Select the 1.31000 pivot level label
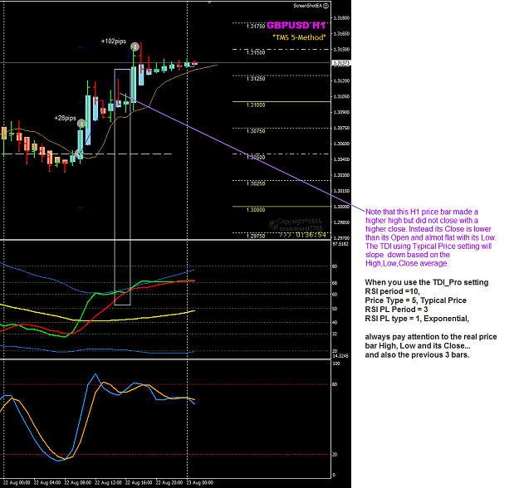This screenshot has height=488, width=519. [x=256, y=105]
